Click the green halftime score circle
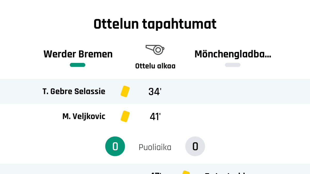 [x=115, y=146]
